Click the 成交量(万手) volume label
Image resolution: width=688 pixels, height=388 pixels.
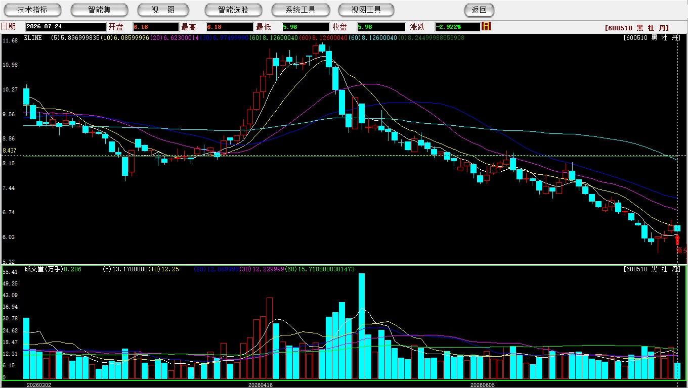coord(44,269)
